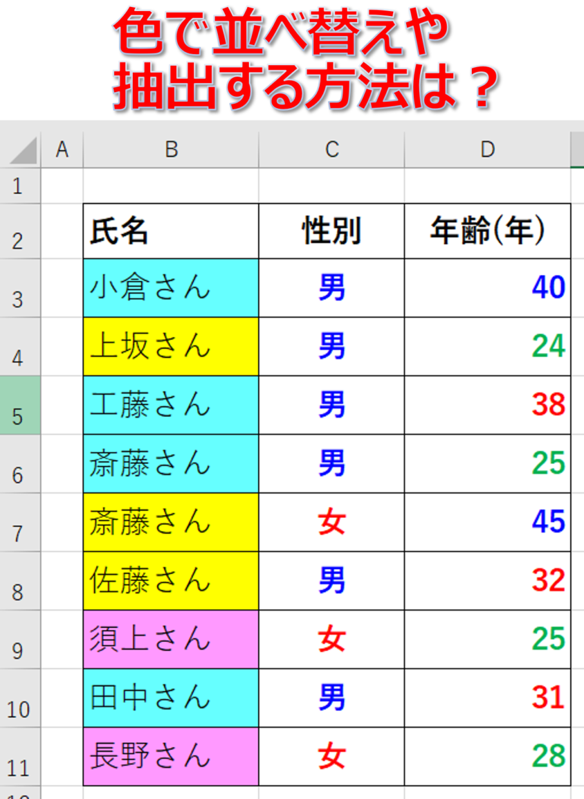584x799 pixels.
Task: Select column B header
Action: coord(171,151)
